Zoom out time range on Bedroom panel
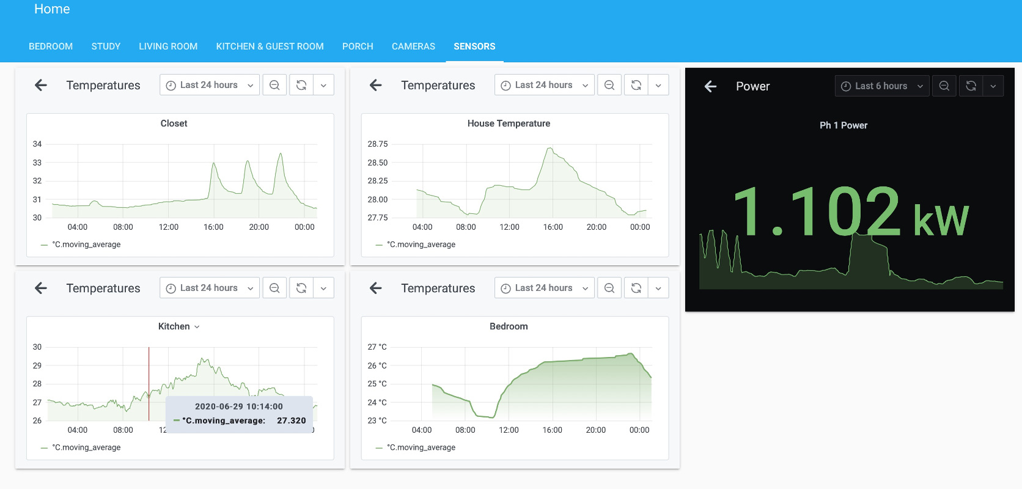This screenshot has width=1022, height=489. click(x=609, y=289)
